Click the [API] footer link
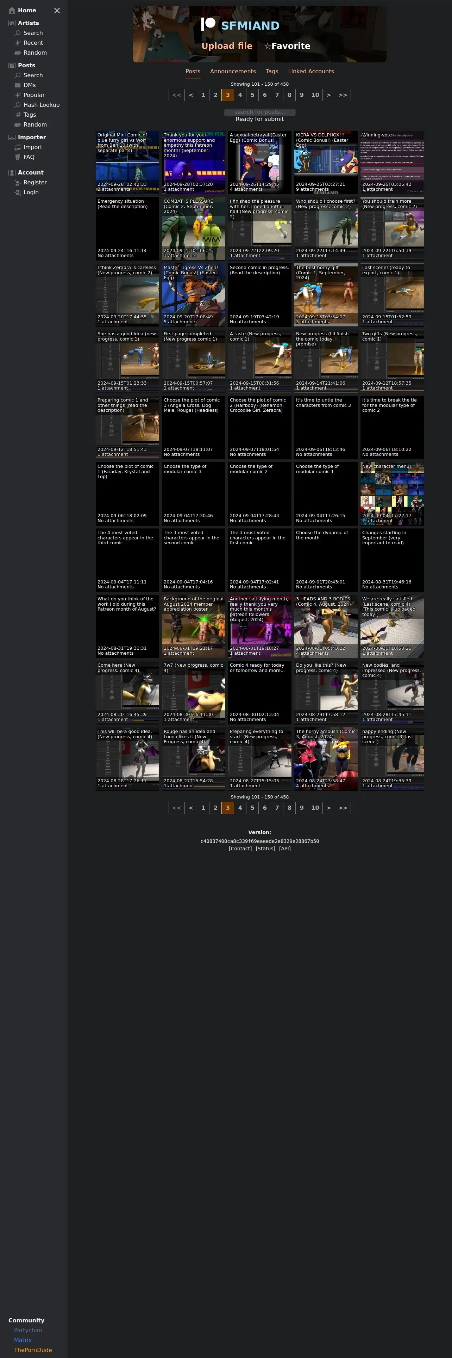Viewport: 452px width, 1358px height. click(285, 849)
